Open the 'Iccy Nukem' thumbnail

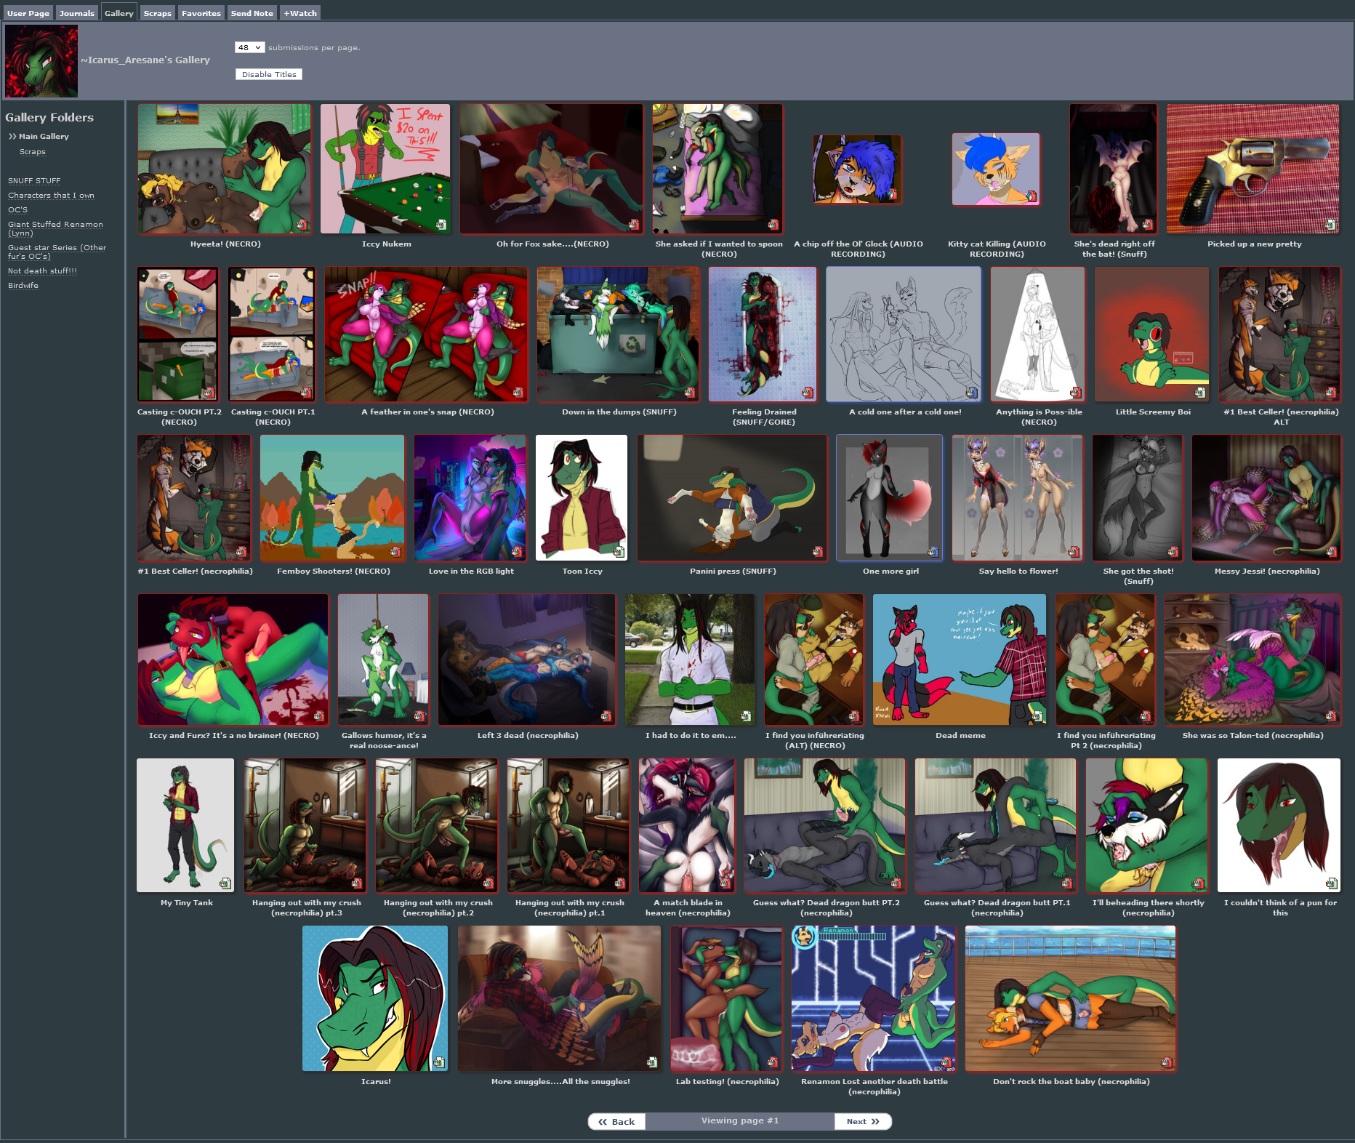pos(385,169)
